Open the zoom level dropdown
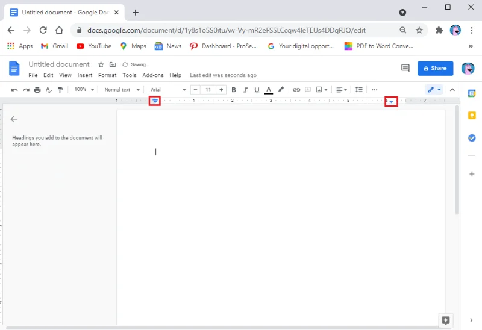The width and height of the screenshot is (482, 330). pyautogui.click(x=84, y=89)
